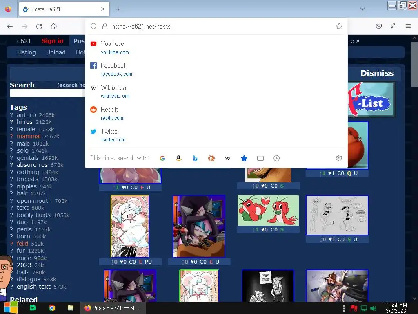This screenshot has height=314, width=418.
Task: Close the Posts - e621 tab
Action: click(103, 9)
